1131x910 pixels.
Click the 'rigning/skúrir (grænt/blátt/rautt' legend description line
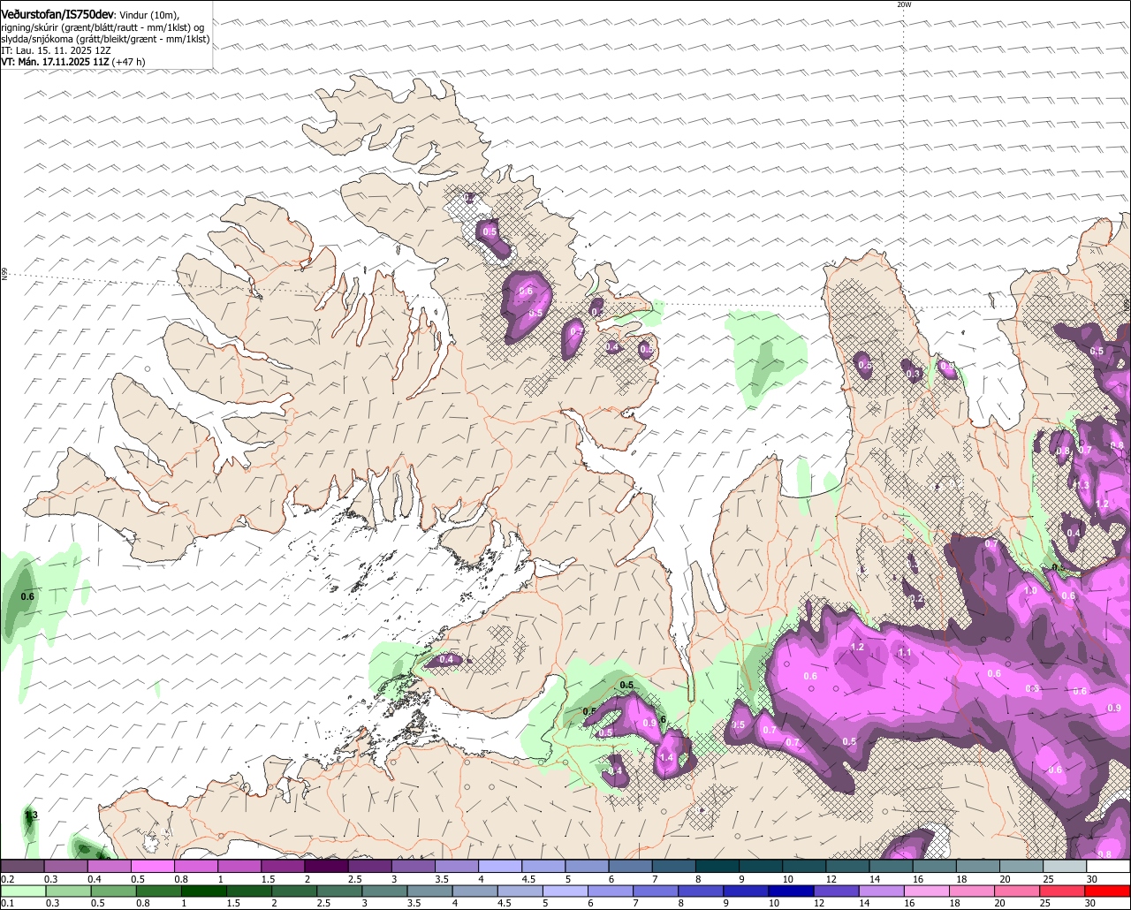102,27
